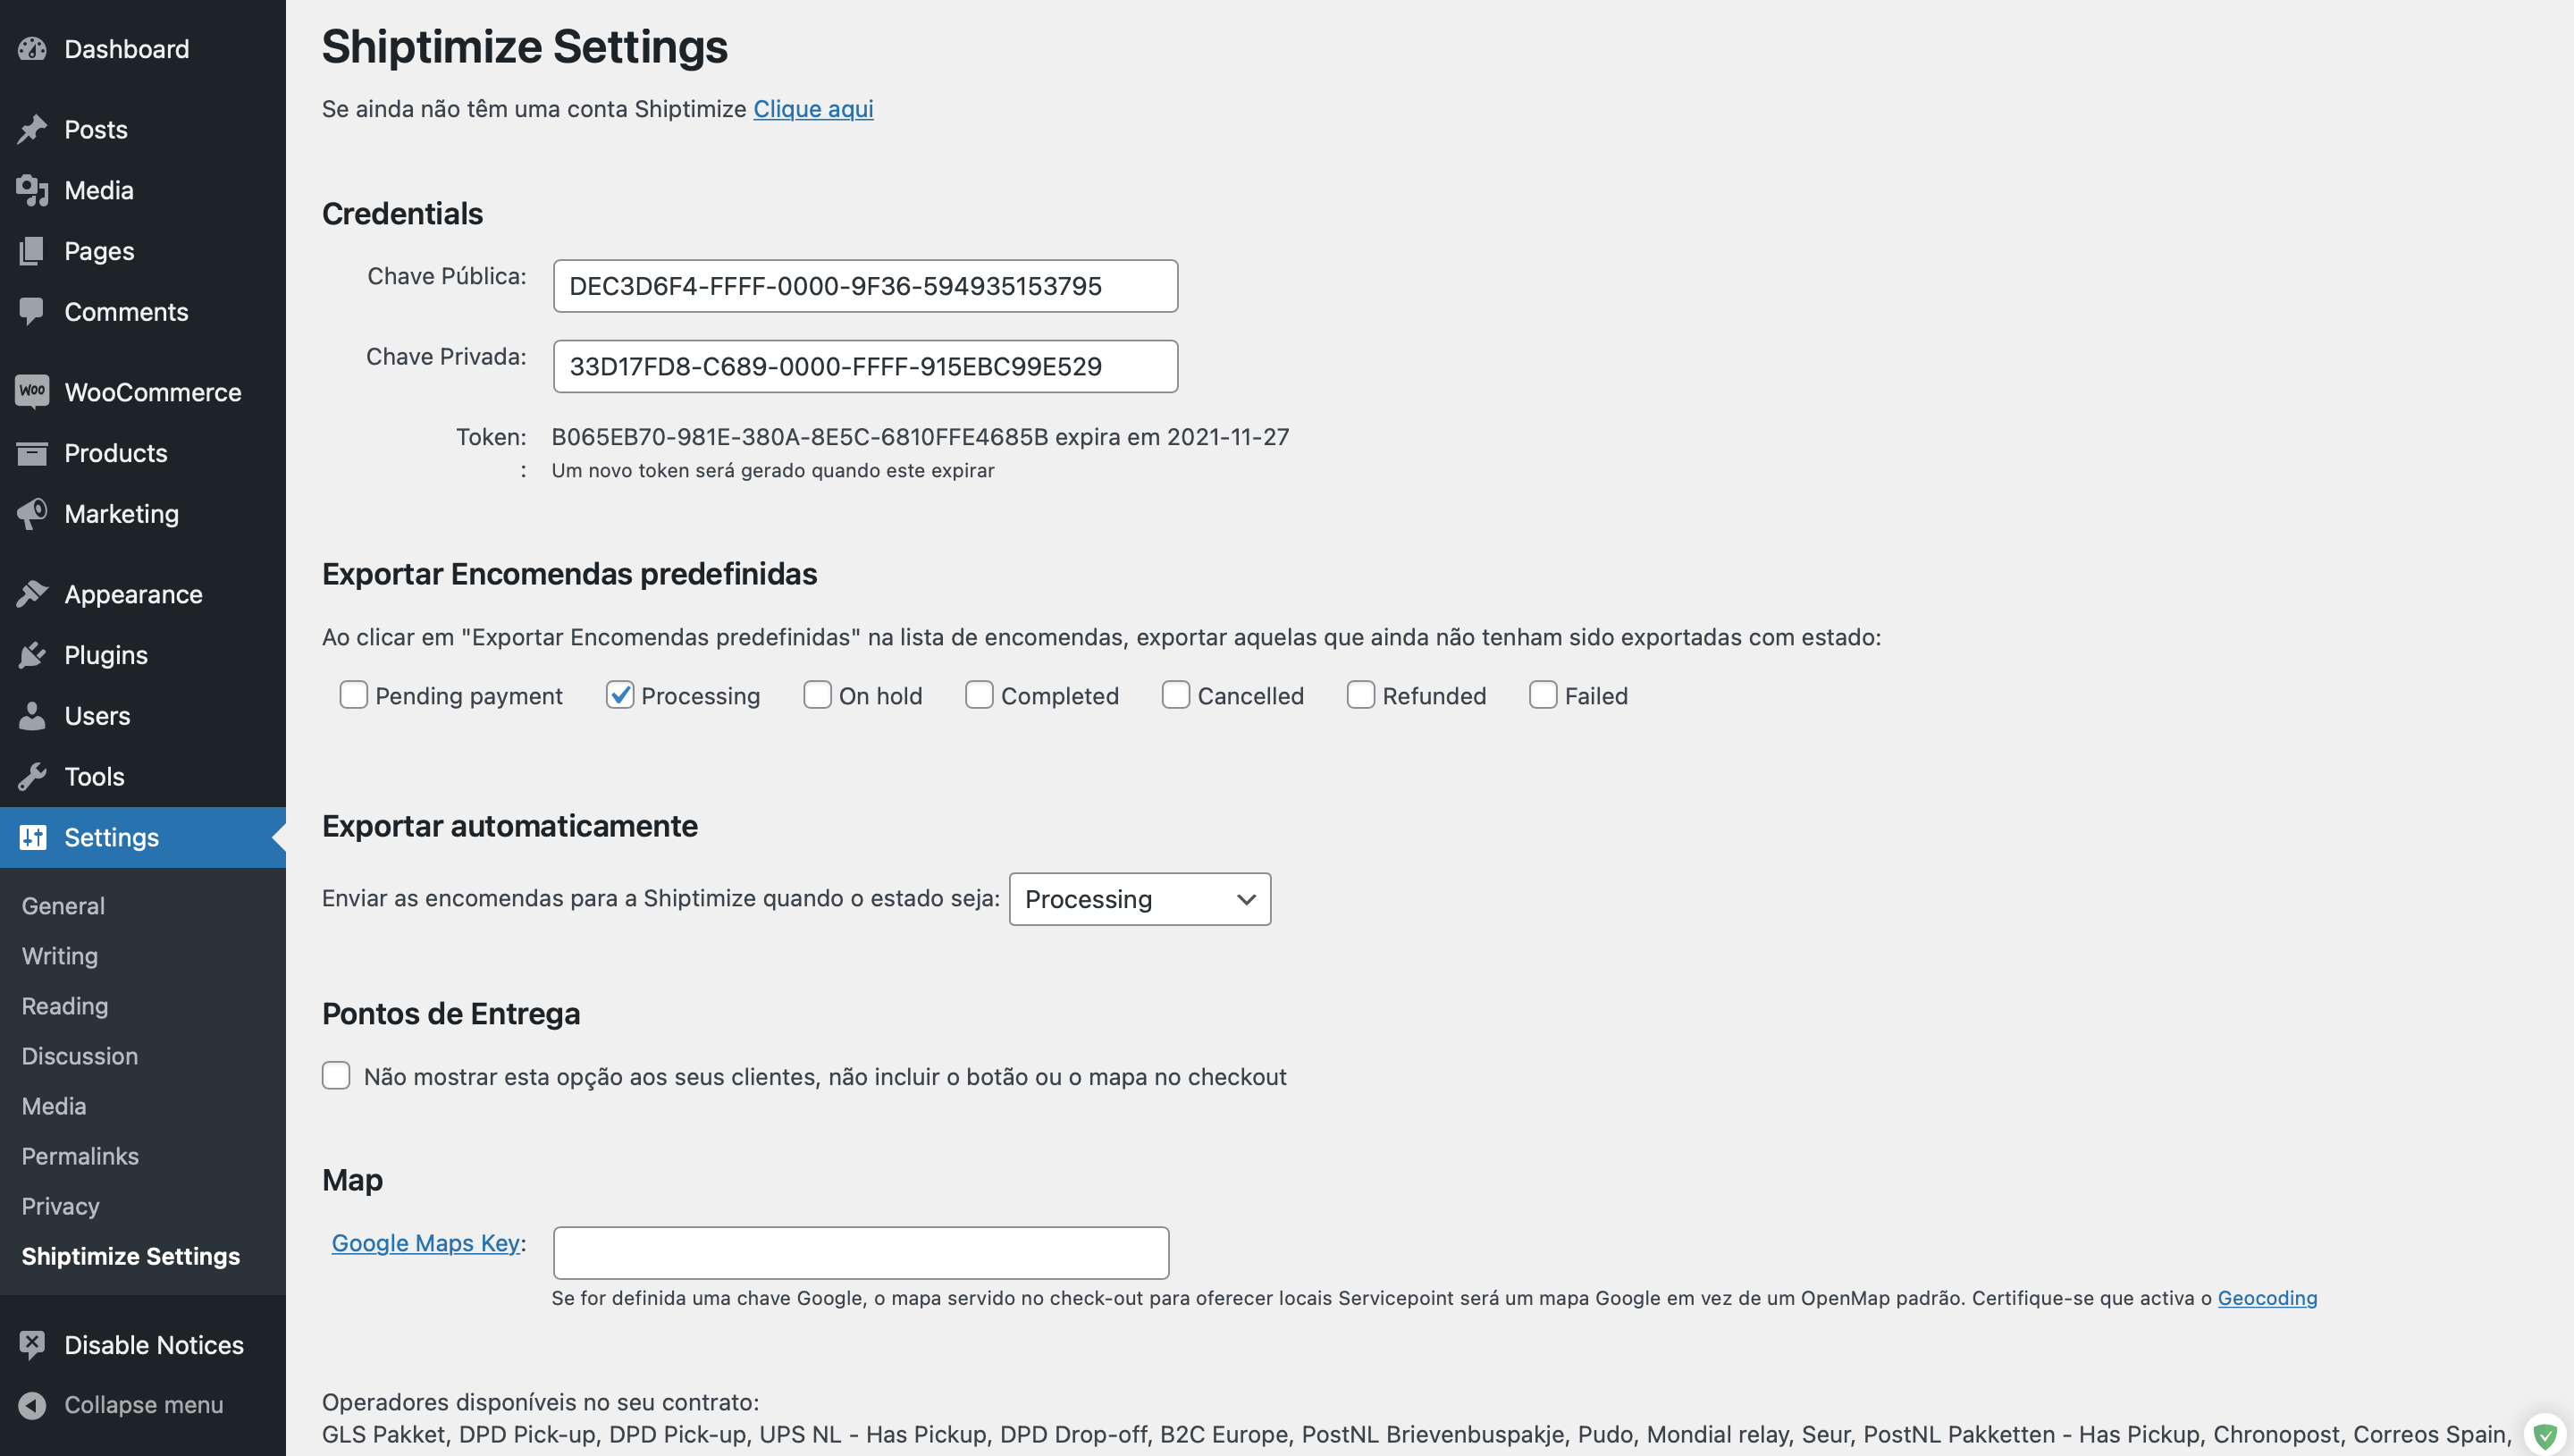The height and width of the screenshot is (1456, 2574).
Task: Toggle the Pending payment checkbox
Action: (352, 694)
